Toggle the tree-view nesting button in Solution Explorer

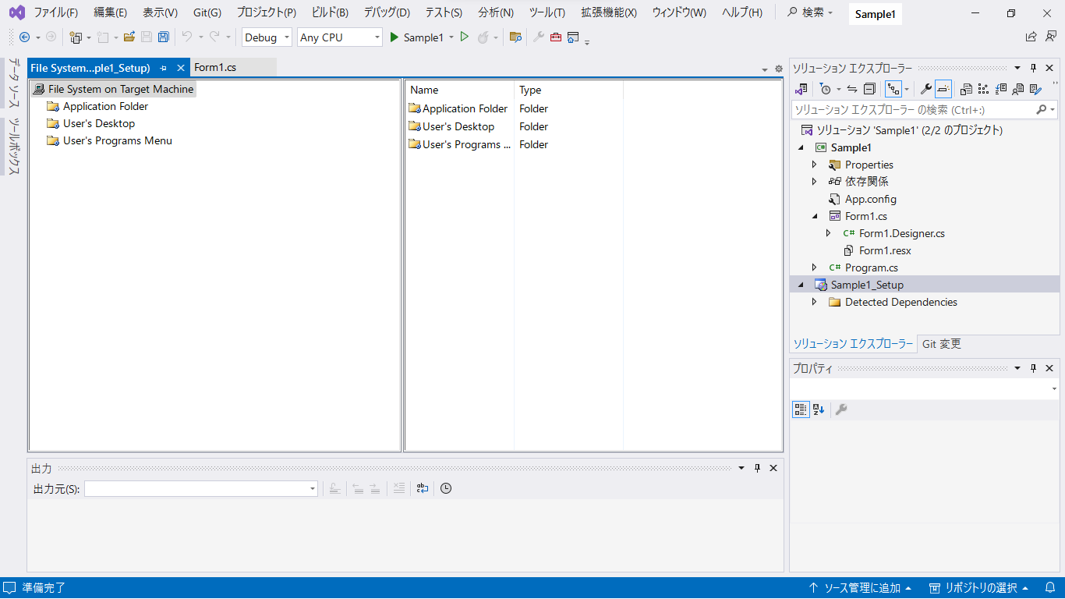893,90
